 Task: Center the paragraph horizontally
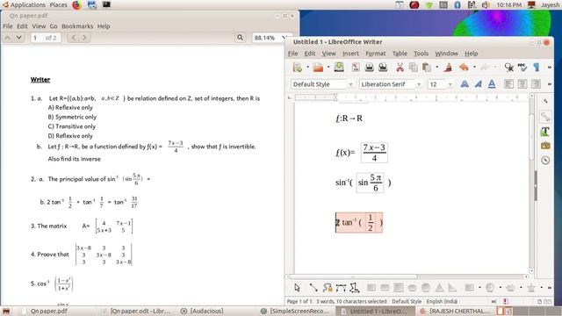(522, 84)
